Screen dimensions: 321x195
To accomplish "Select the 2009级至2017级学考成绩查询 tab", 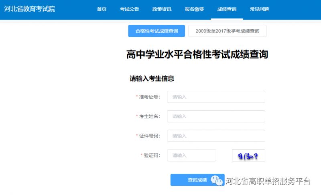I will 227,31.
